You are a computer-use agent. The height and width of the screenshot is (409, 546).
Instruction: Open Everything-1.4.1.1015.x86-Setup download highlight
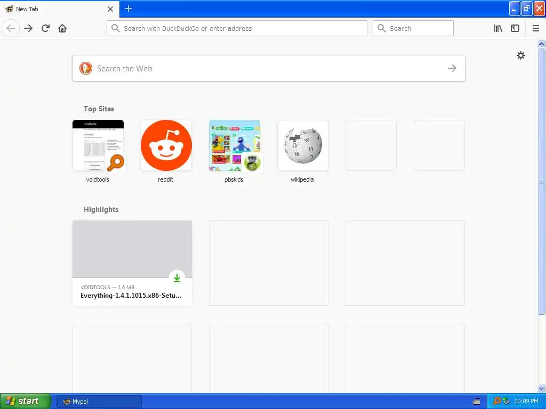coord(132,263)
